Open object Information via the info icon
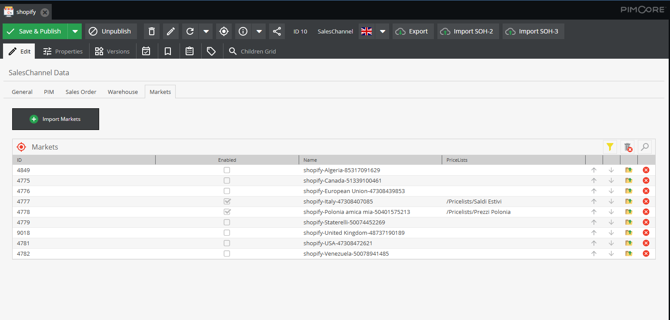The image size is (670, 320). [243, 31]
